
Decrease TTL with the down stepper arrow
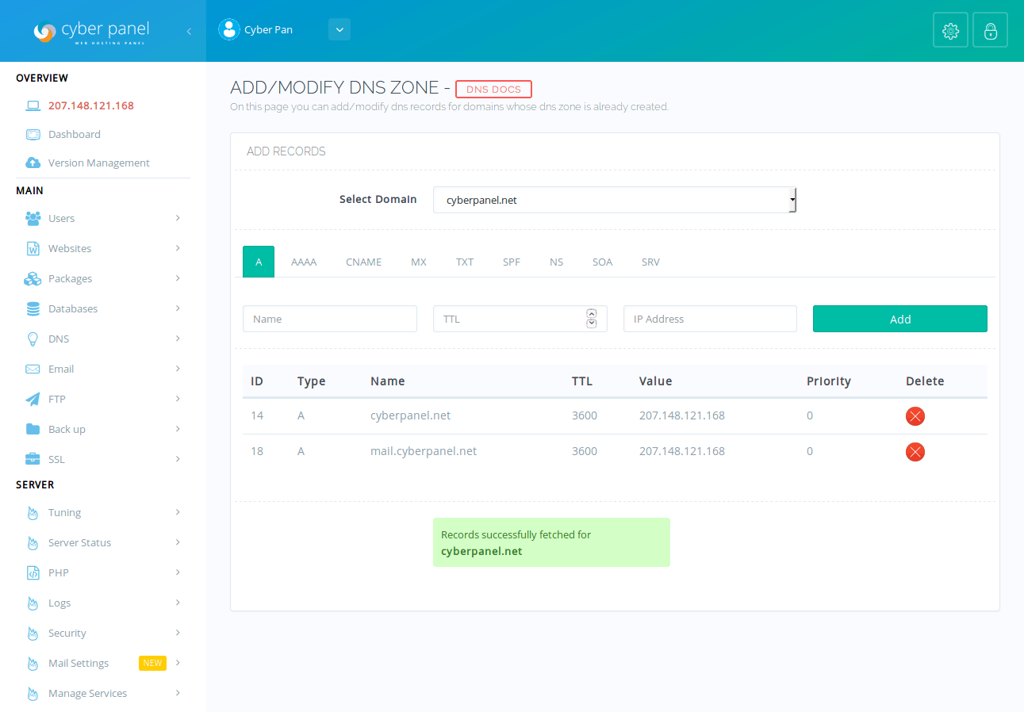pos(591,323)
